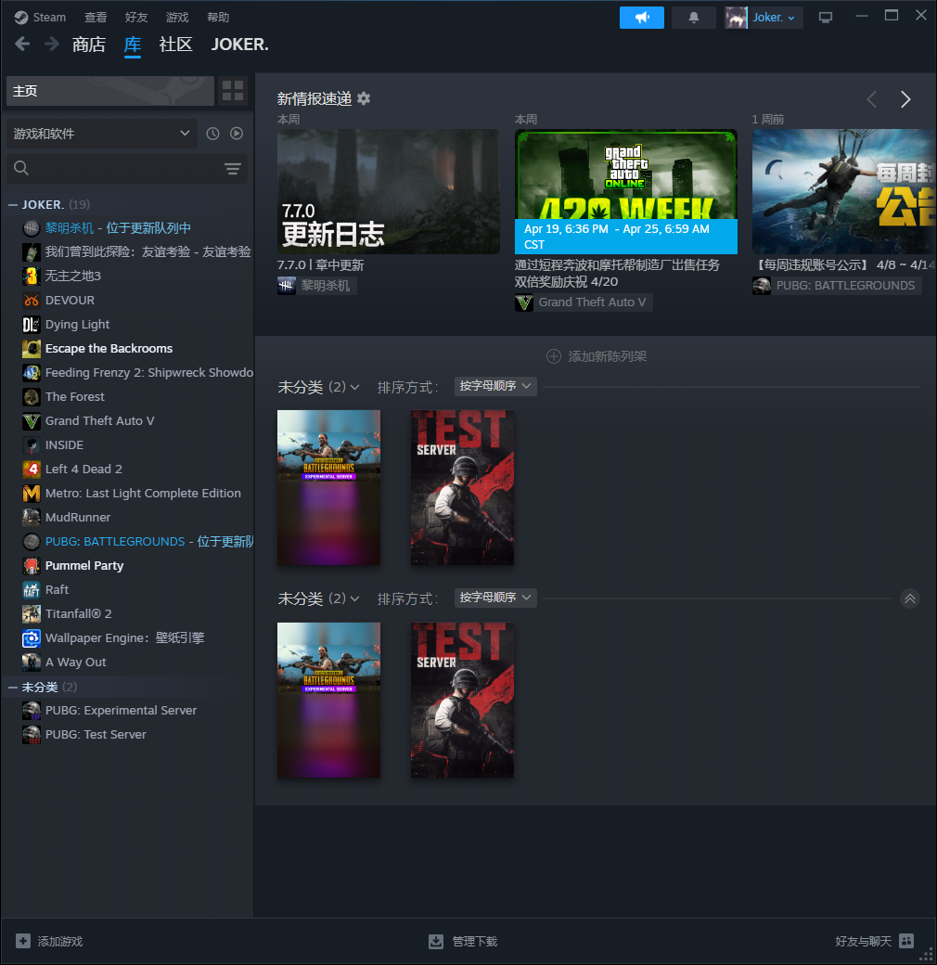Click 管理下载 label
937x965 pixels.
[474, 941]
